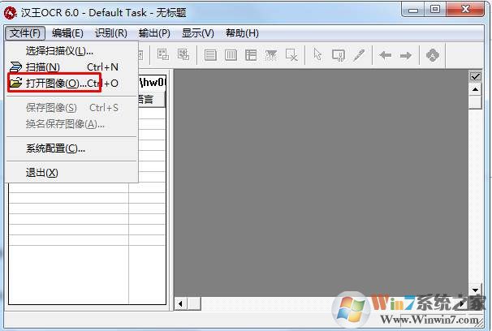492x331 pixels.
Task: Open the 文件(F) menu
Action: [x=25, y=33]
